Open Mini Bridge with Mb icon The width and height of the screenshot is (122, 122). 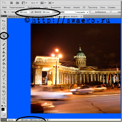pyautogui.click(x=17, y=3)
